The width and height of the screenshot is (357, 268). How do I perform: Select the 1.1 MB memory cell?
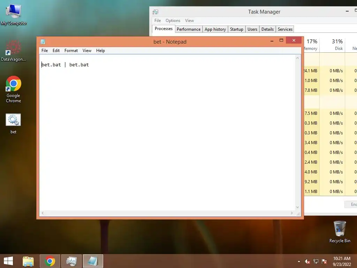(311, 192)
